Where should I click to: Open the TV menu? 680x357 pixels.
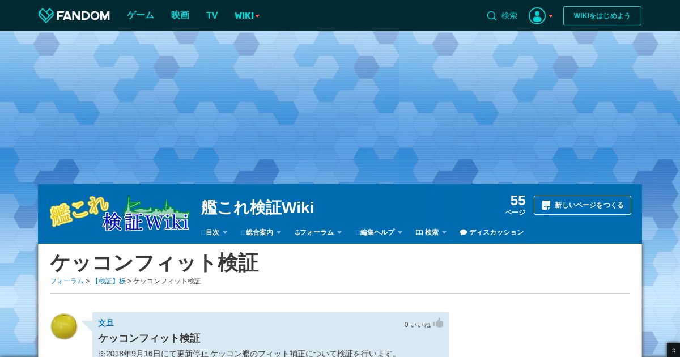[x=212, y=16]
